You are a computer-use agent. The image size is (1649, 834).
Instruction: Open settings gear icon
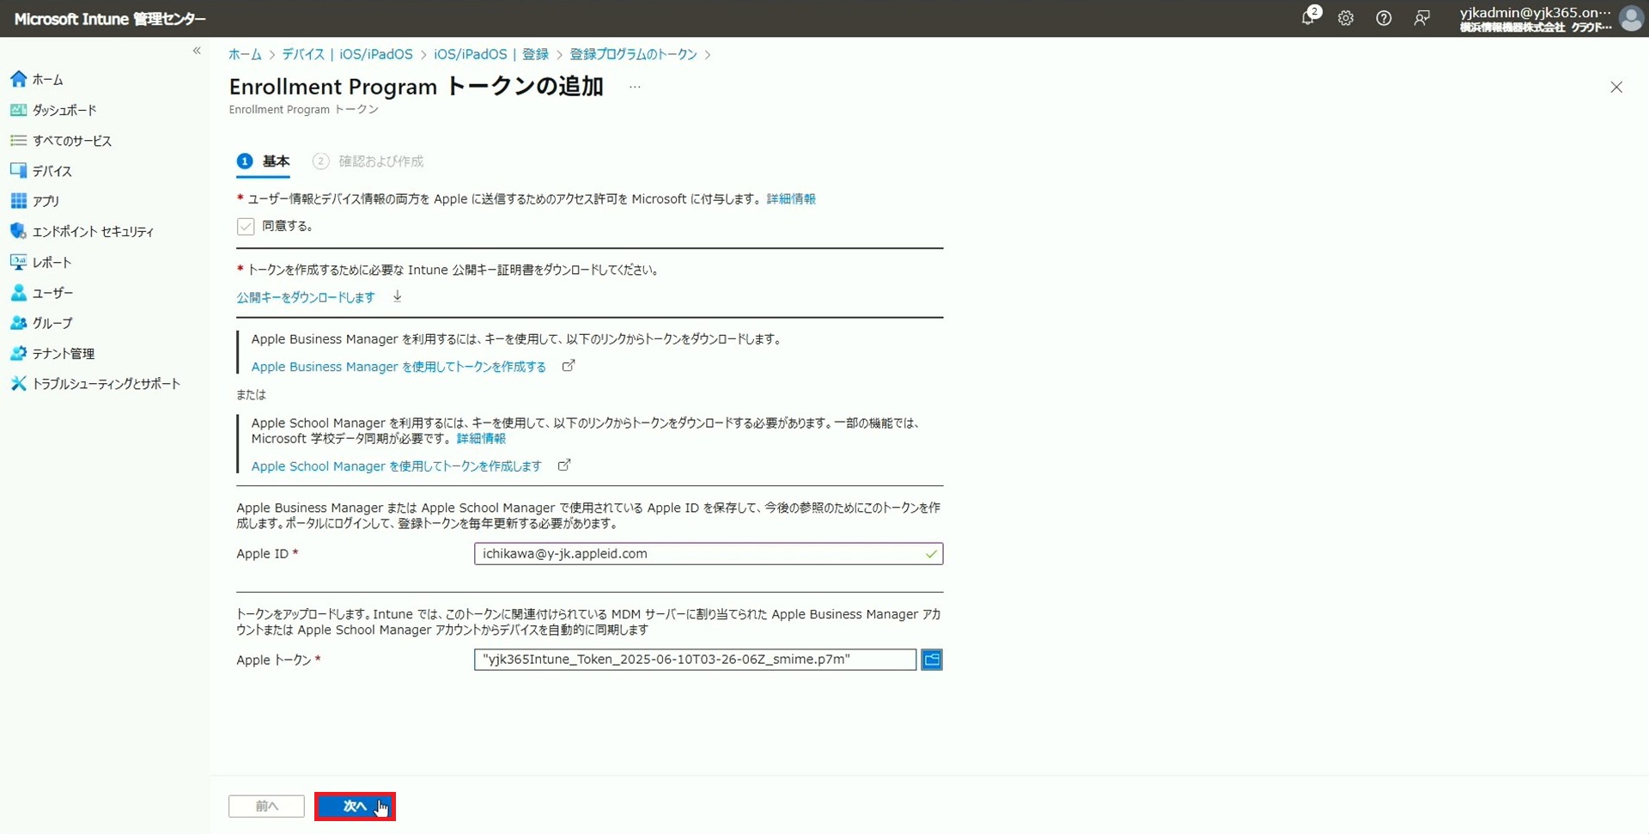pyautogui.click(x=1346, y=18)
